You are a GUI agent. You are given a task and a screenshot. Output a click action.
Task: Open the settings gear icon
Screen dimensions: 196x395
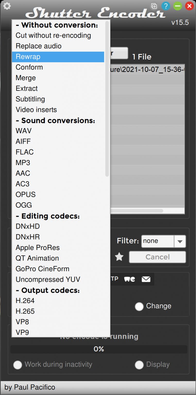point(7,6)
